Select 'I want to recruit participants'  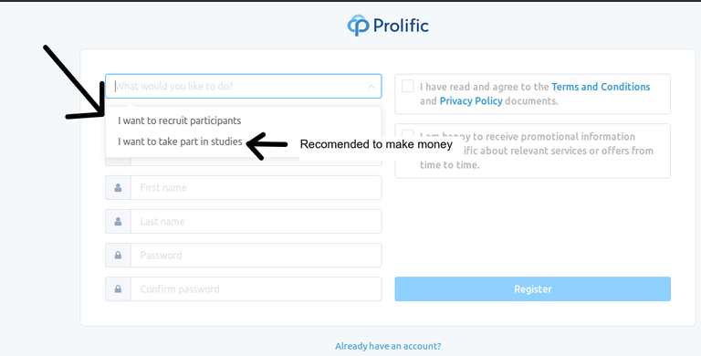[179, 120]
